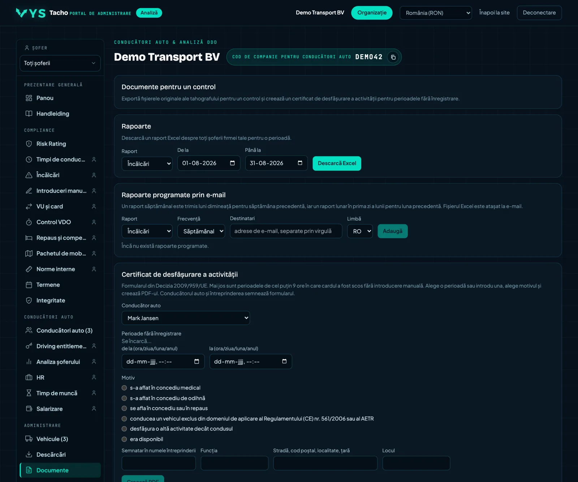This screenshot has width=578, height=482.
Task: Click the Analiza șoferului chart icon
Action: coord(29,362)
